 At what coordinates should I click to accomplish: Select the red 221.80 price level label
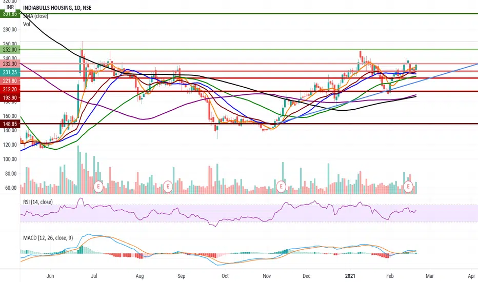(x=10, y=81)
